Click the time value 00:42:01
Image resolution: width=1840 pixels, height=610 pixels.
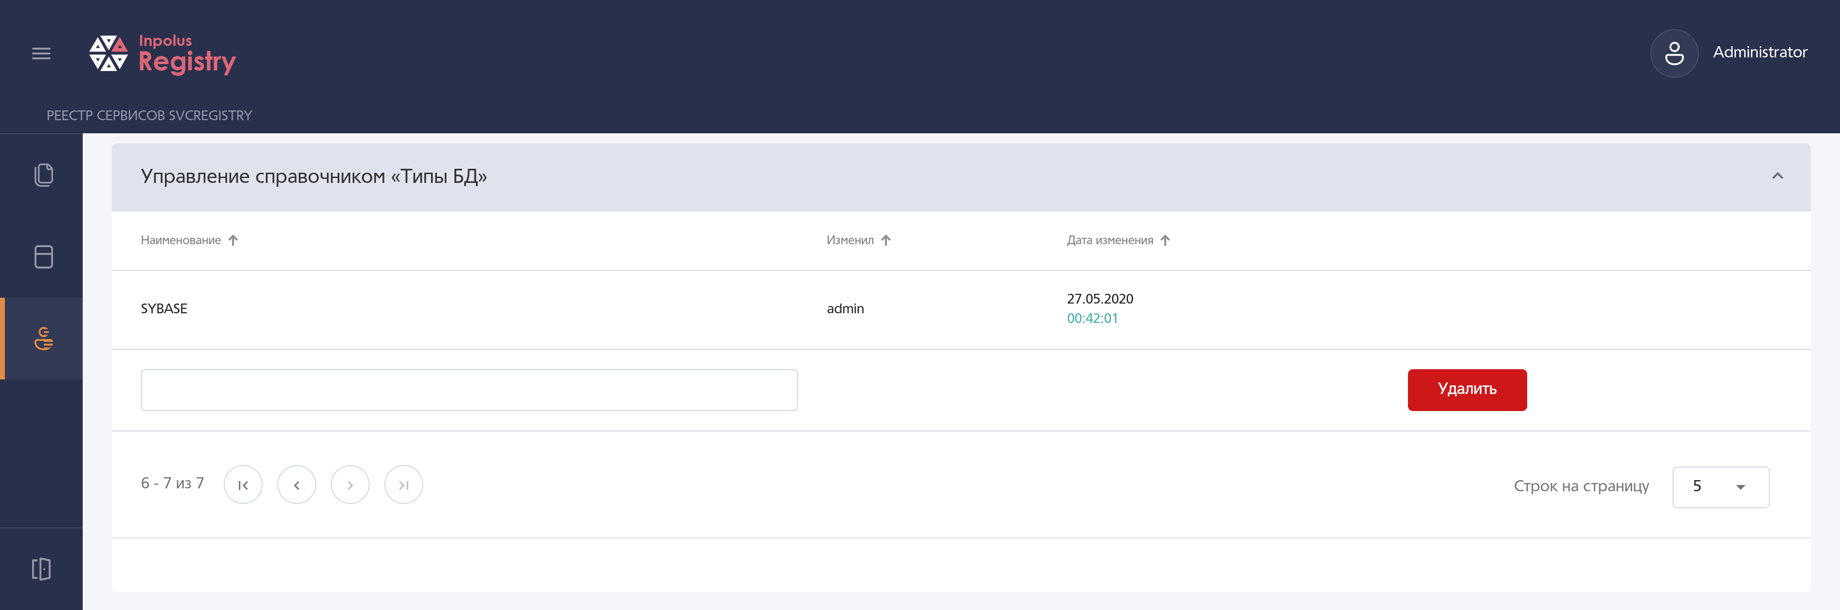1092,319
